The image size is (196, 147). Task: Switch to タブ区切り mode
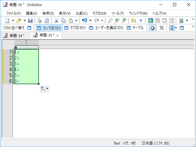point(75,28)
